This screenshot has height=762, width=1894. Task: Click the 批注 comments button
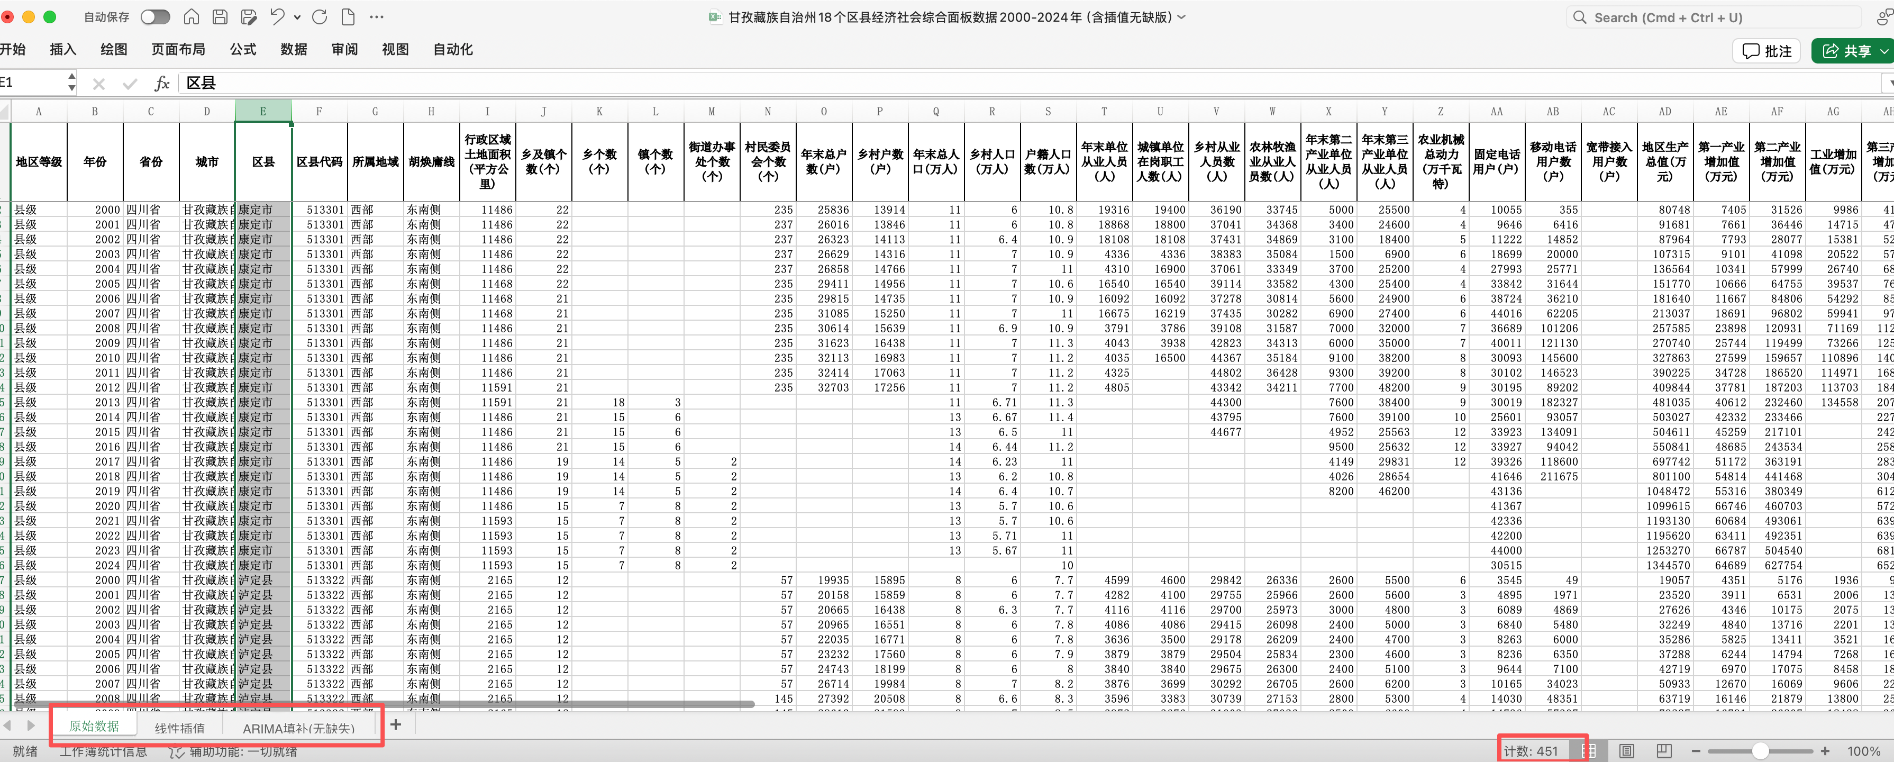(1766, 51)
